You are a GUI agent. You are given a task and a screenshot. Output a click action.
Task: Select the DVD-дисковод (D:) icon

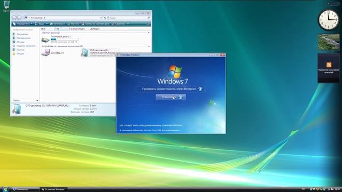pyautogui.click(x=84, y=53)
